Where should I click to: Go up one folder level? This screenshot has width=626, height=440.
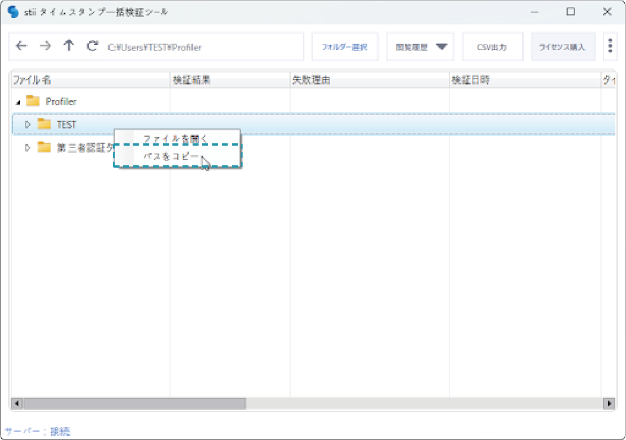point(69,46)
